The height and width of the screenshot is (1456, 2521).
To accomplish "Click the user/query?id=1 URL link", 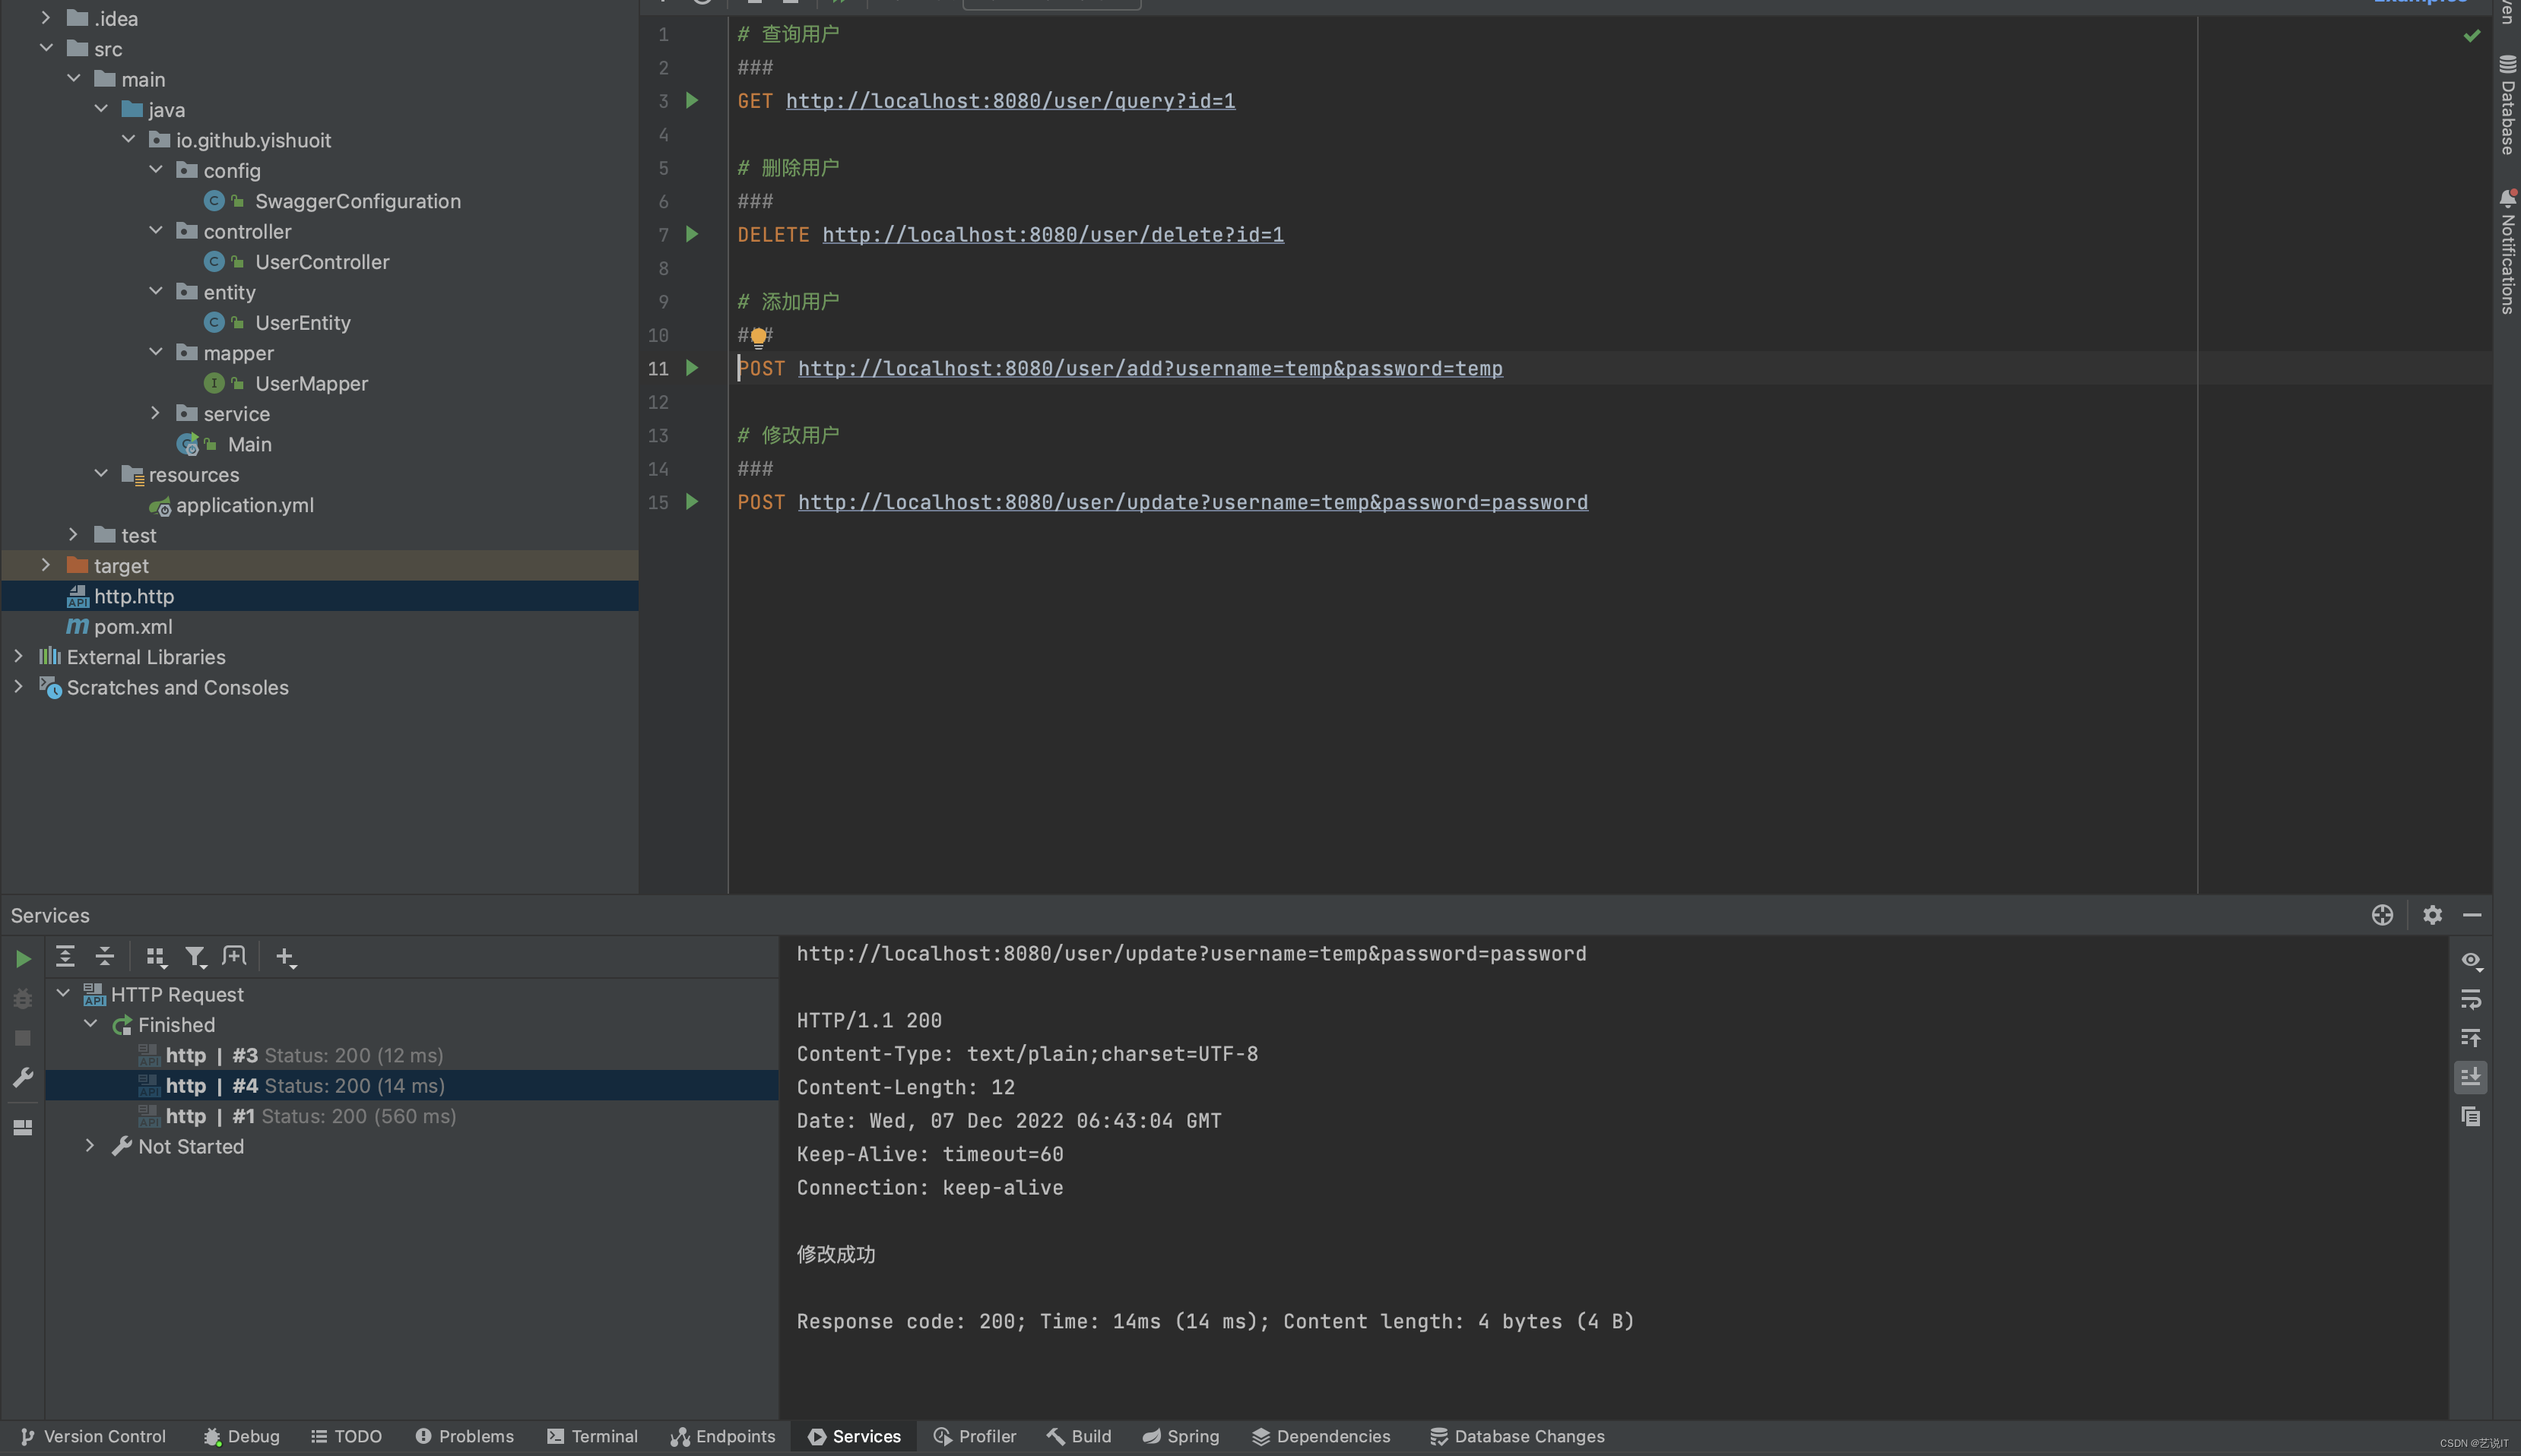I will pyautogui.click(x=1010, y=101).
